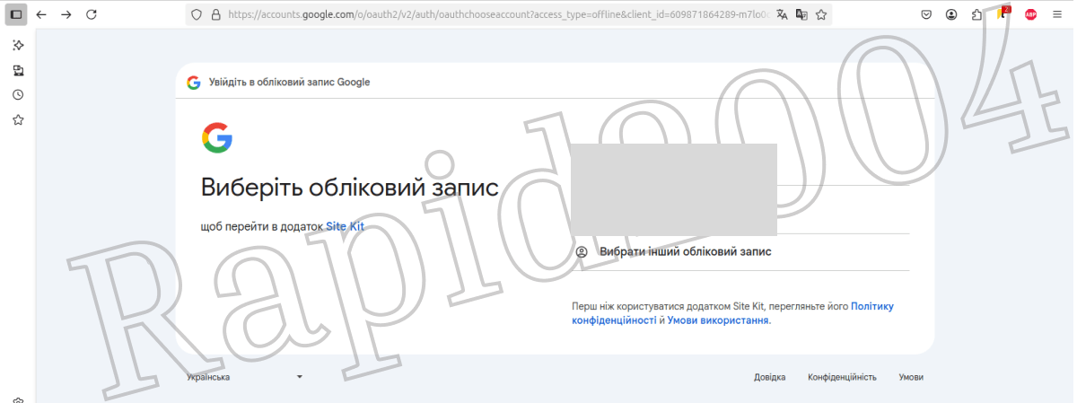1077x403 pixels.
Task: Toggle the Firefox sidebar button
Action: click(x=16, y=14)
